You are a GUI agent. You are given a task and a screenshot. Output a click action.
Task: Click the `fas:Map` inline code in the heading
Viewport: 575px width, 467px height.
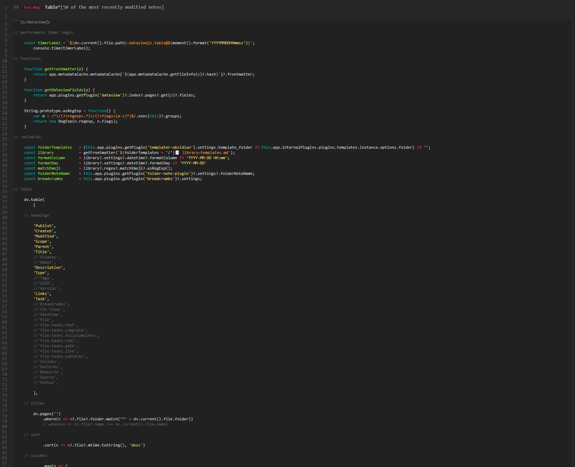[32, 7]
